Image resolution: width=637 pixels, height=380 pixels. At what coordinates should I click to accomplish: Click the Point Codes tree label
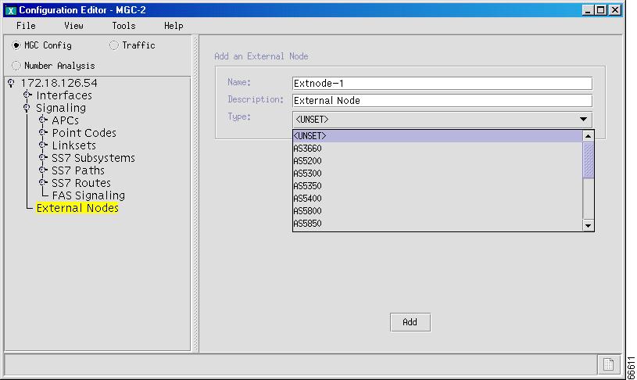click(84, 133)
